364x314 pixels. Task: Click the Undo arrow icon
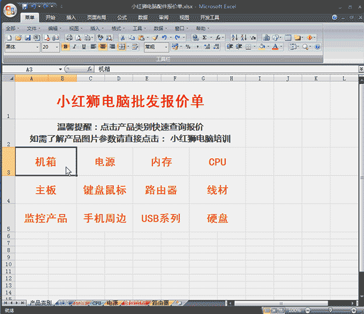[164, 38]
